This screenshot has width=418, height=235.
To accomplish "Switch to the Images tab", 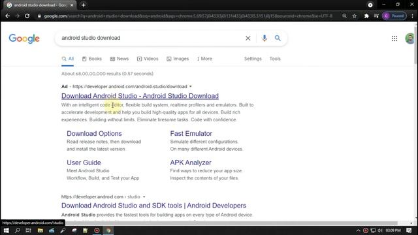I will click(178, 59).
